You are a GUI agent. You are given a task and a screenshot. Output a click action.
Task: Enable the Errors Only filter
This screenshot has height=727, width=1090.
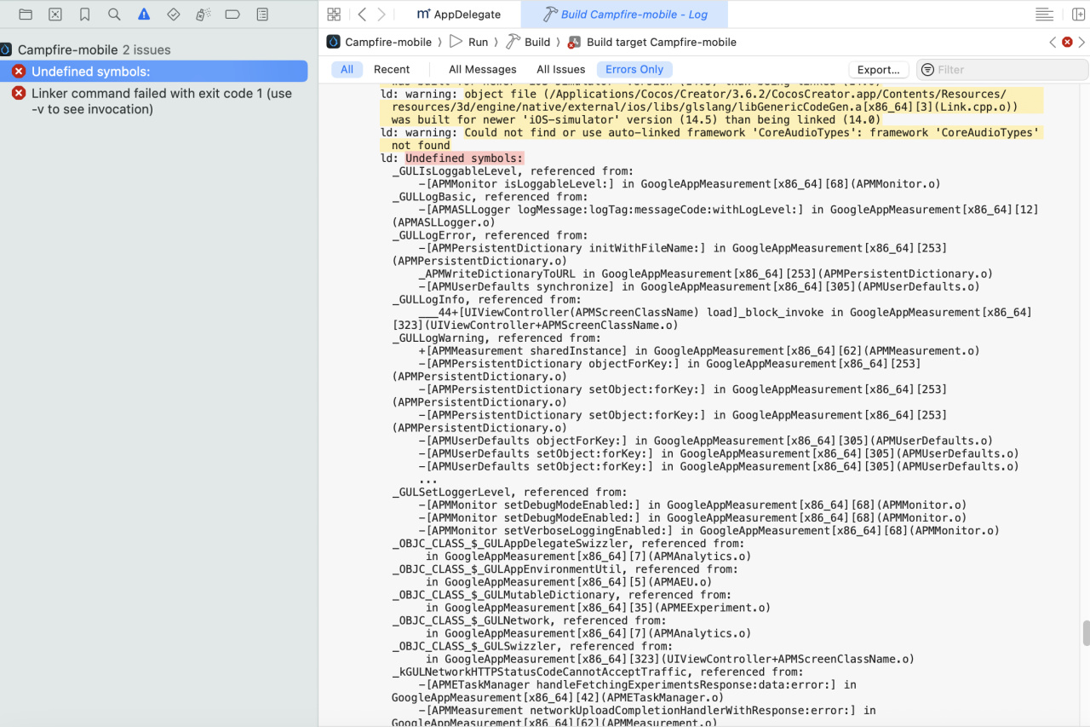634,69
